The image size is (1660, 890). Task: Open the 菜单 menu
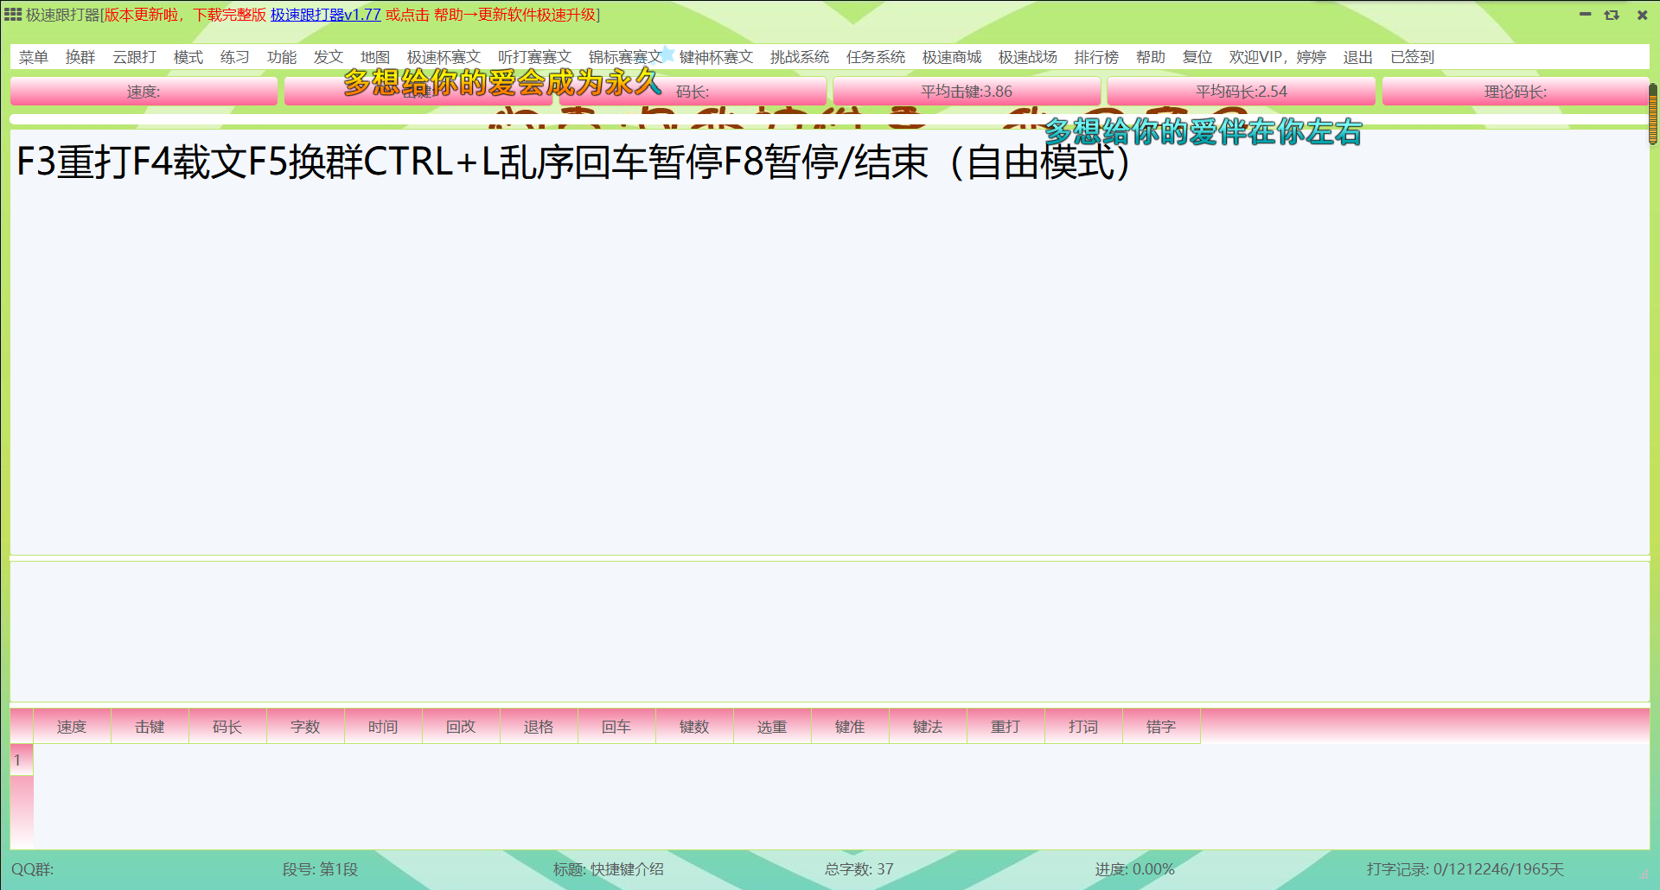(x=34, y=57)
